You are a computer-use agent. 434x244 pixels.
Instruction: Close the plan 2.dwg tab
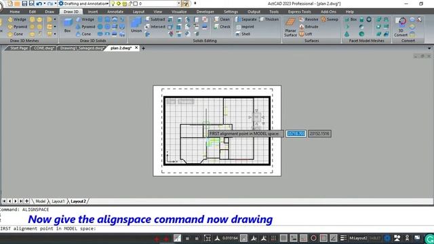(x=136, y=48)
